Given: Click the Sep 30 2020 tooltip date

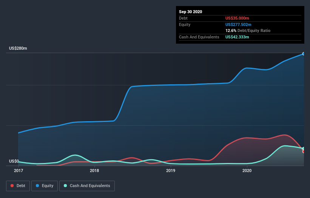Looking at the screenshot, I should [190, 12].
